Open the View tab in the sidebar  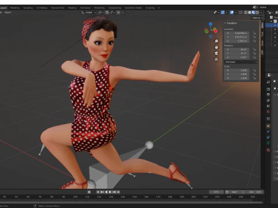tap(262, 43)
